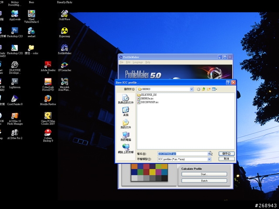279x209 pixels.
Task: Open the Help menu in ProfileMaker
Action: pyautogui.click(x=148, y=62)
